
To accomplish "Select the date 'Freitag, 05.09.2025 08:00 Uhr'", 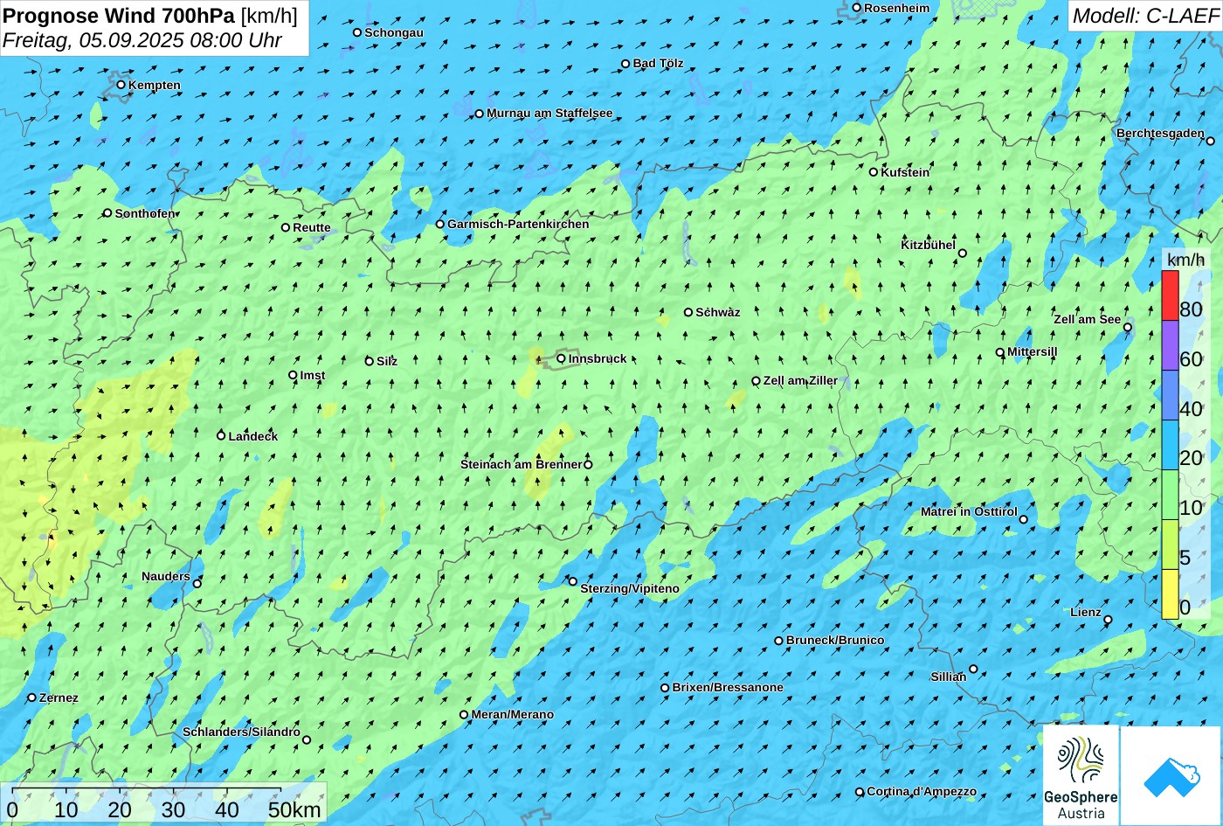I will pos(142,40).
